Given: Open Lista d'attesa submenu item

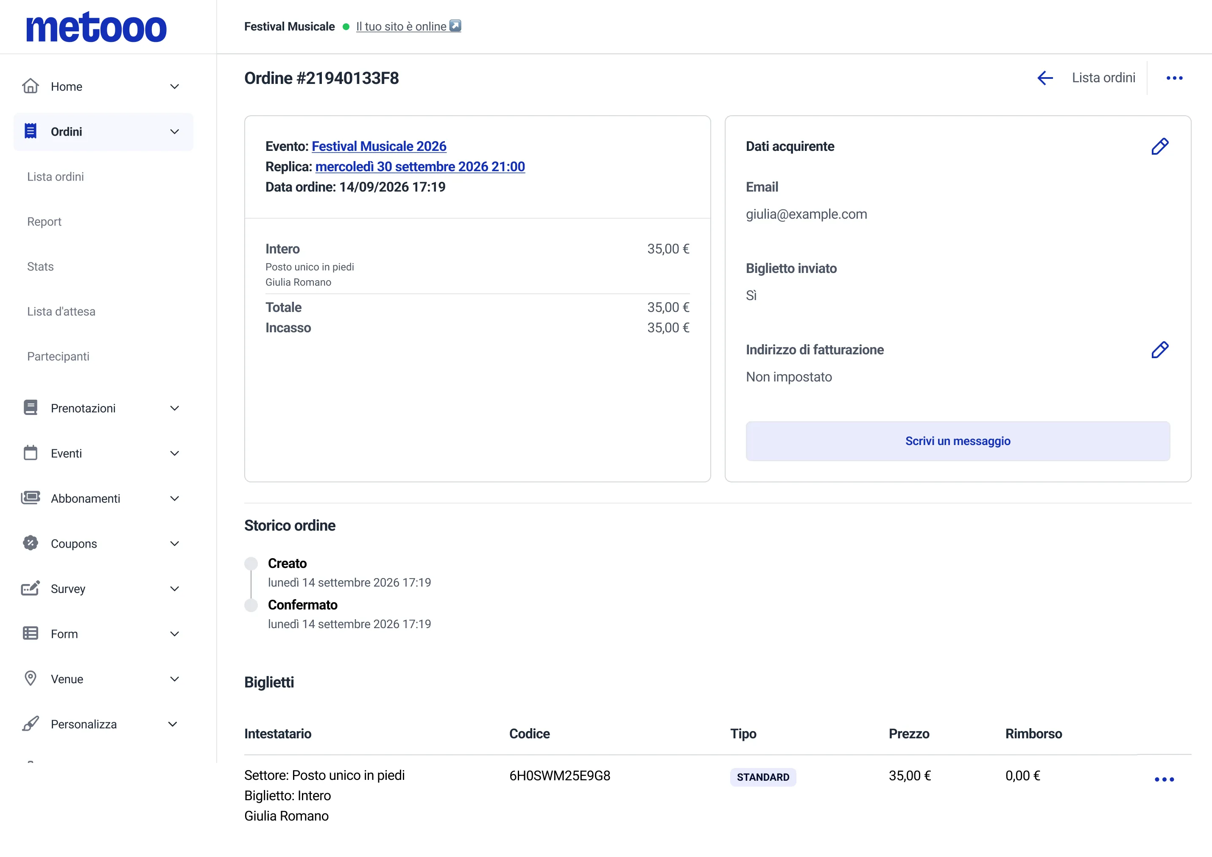Looking at the screenshot, I should 61,312.
